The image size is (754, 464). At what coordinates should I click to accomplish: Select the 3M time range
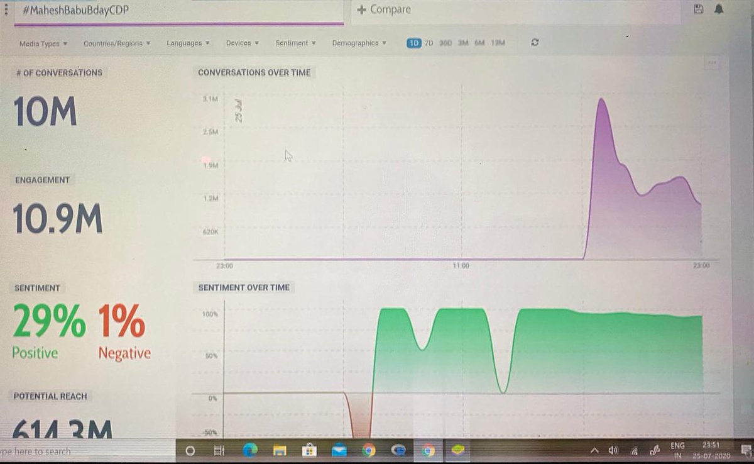click(462, 43)
